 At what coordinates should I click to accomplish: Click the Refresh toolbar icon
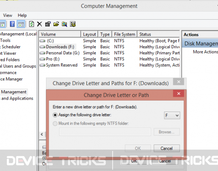(32, 24)
